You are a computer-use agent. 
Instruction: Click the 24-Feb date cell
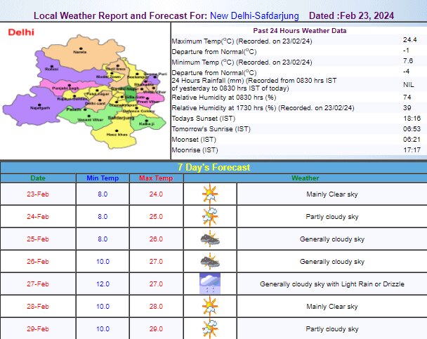(38, 217)
